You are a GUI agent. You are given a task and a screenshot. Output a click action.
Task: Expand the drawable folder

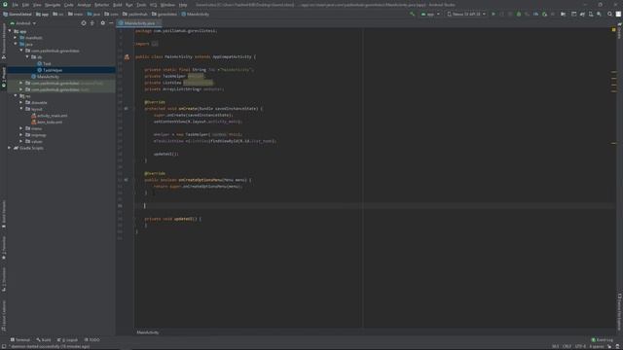click(21, 102)
